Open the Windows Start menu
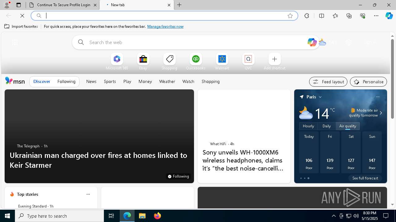This screenshot has width=396, height=222. coord(7,216)
